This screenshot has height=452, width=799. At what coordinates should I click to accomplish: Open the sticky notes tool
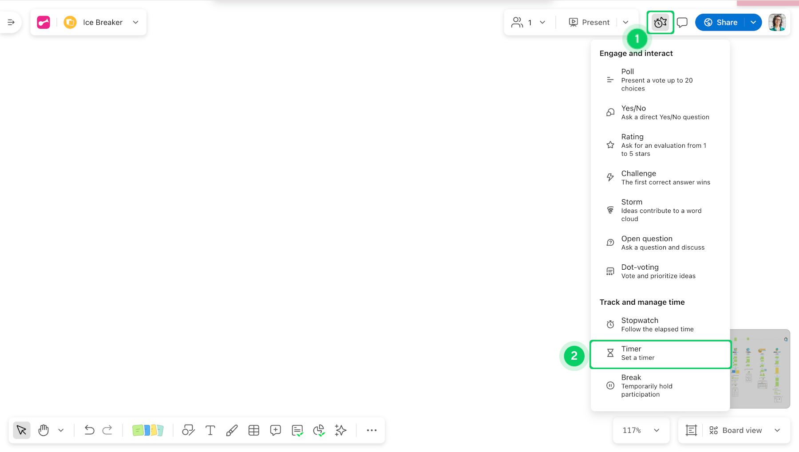(x=148, y=430)
